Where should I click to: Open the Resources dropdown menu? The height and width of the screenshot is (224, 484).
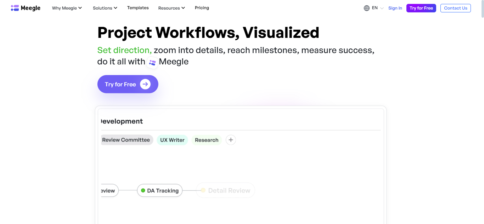(x=171, y=8)
